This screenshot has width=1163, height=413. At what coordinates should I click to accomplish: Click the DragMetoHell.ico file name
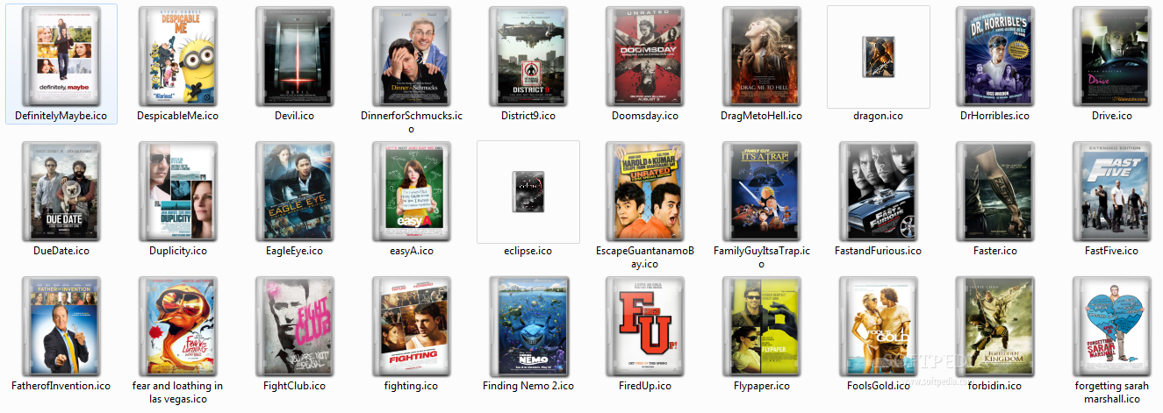tap(762, 116)
